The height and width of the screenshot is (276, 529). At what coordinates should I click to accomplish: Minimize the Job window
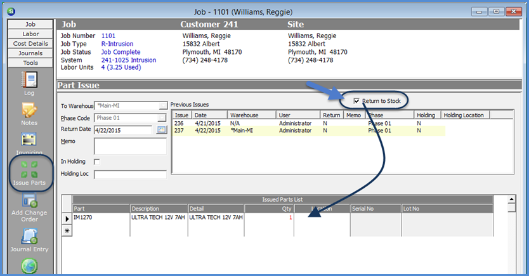click(x=479, y=11)
